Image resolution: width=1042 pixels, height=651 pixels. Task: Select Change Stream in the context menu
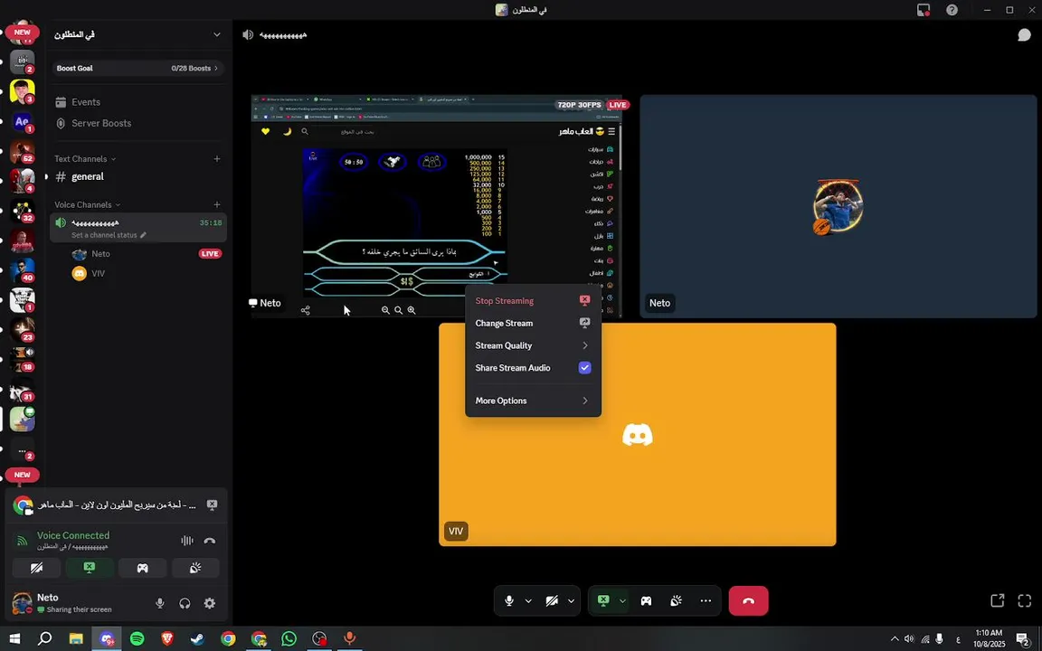point(533,323)
